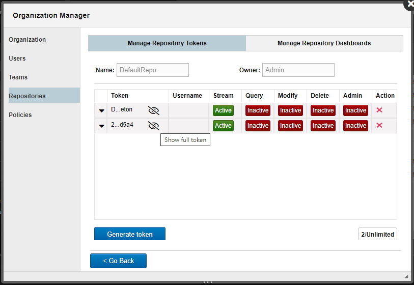
Task: Select the D...eton token text
Action: (122, 109)
